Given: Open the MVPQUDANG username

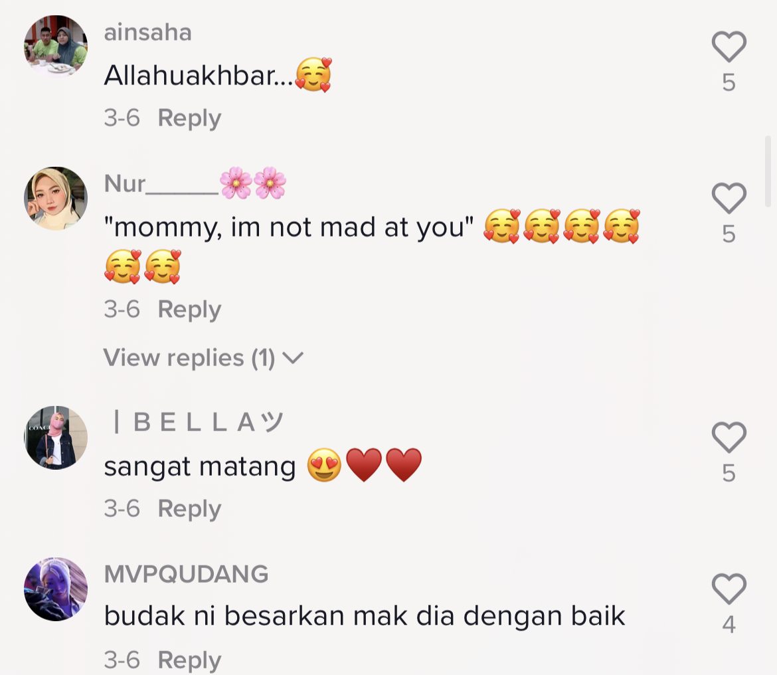Looking at the screenshot, I should click(187, 574).
